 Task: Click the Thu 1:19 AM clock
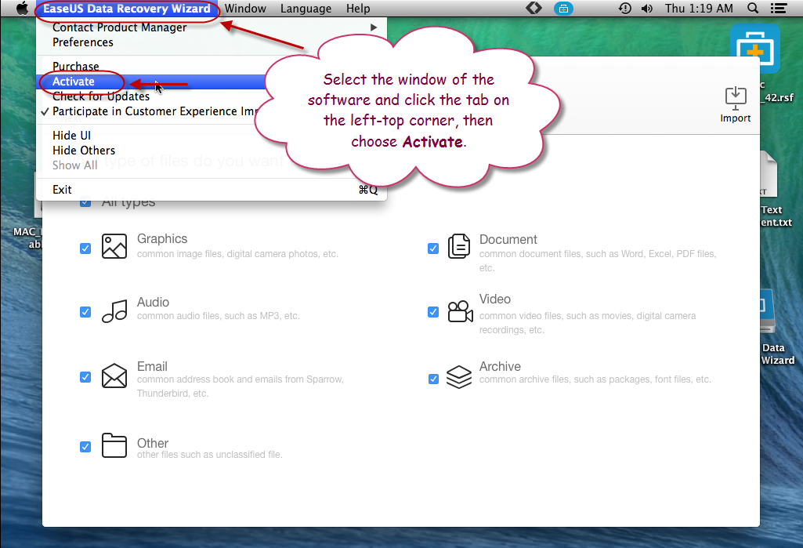pos(699,8)
